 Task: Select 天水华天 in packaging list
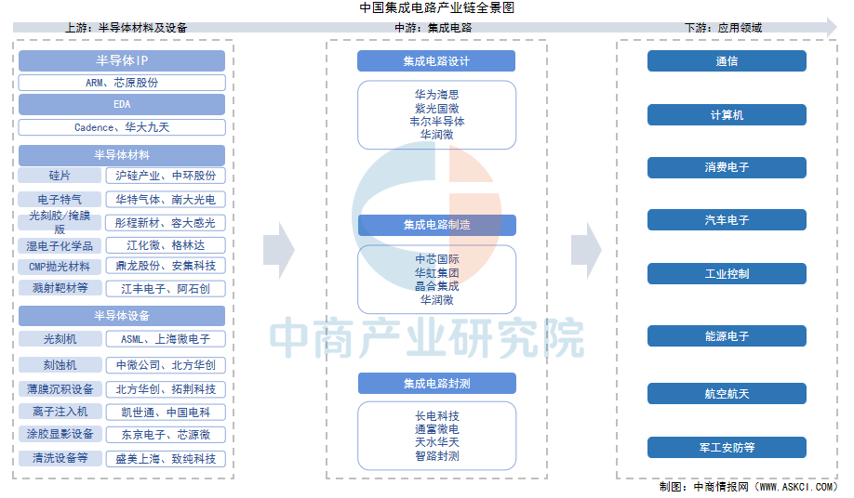pos(437,442)
